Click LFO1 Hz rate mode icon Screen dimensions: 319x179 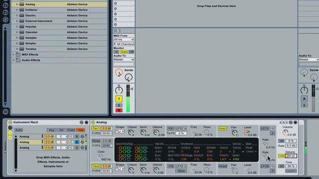[x=273, y=129]
